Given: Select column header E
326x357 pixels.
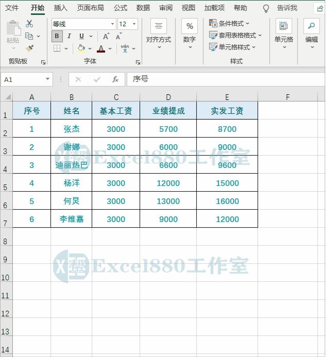Looking at the screenshot, I should pyautogui.click(x=227, y=97).
